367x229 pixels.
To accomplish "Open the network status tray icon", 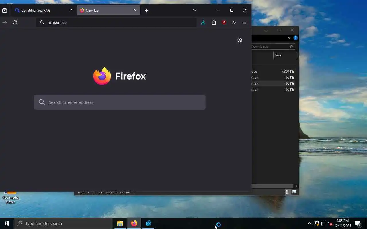I will [x=323, y=223].
